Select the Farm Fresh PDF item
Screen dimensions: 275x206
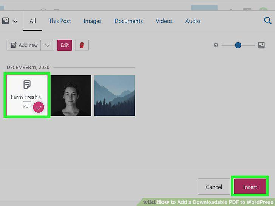[x=27, y=95]
